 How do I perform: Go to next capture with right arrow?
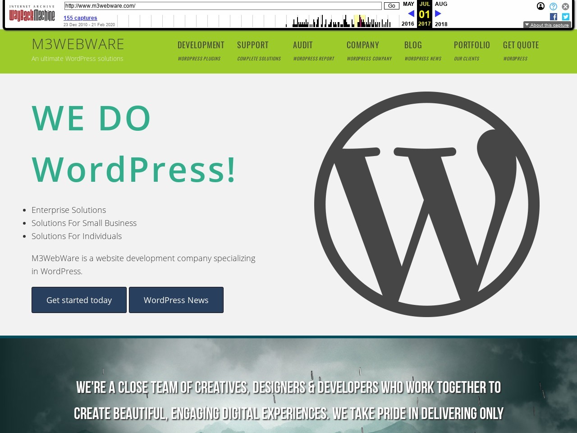[x=438, y=14]
